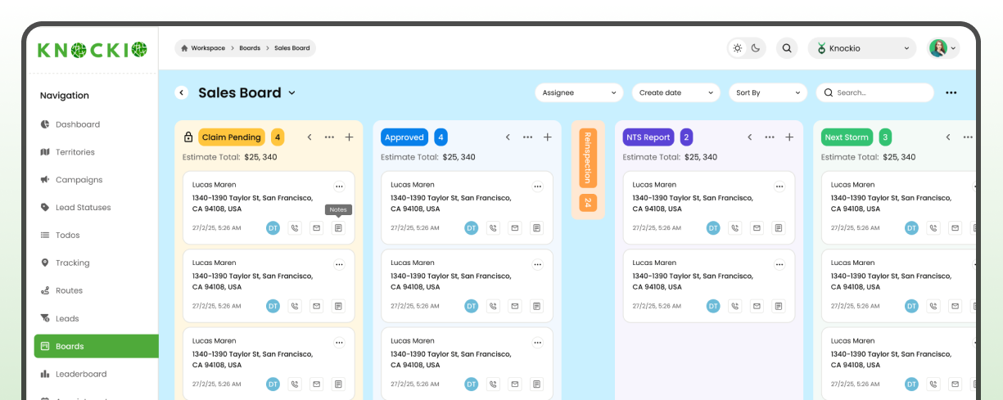Click email icon on first Approved card
The image size is (1003, 400).
tap(515, 228)
